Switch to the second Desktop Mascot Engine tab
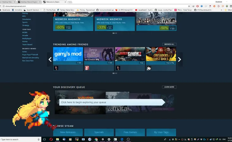 coord(31,2)
